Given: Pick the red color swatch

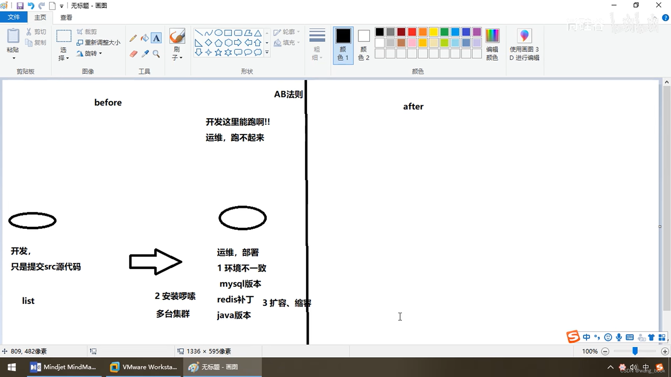Looking at the screenshot, I should (x=412, y=32).
